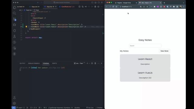Split the VS Code editor right

tap(98, 7)
